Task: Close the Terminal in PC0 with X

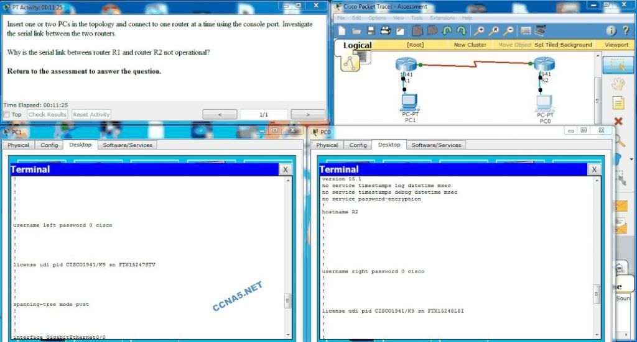Action: coord(594,169)
